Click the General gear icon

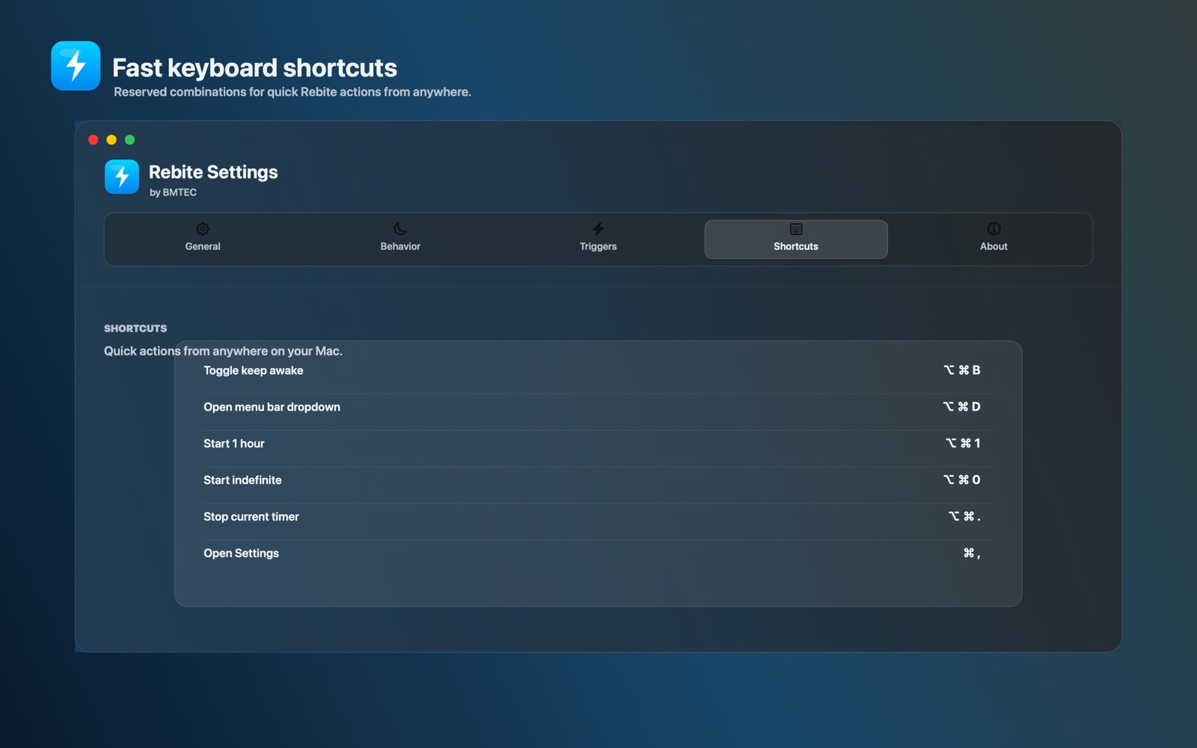[x=203, y=229]
